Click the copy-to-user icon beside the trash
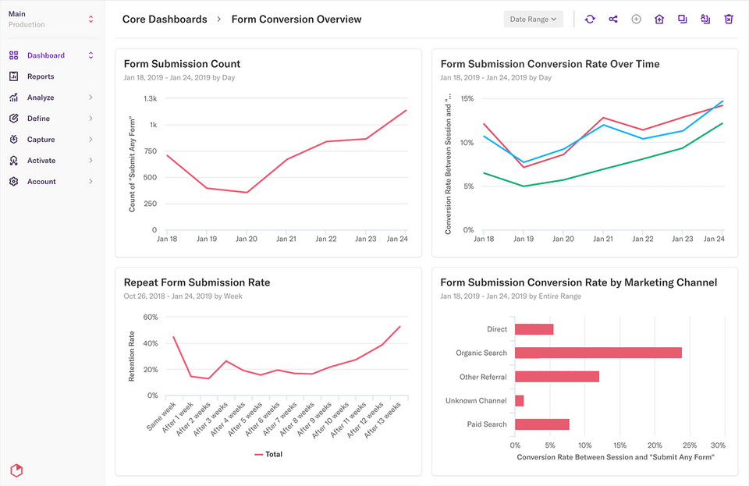 click(705, 19)
